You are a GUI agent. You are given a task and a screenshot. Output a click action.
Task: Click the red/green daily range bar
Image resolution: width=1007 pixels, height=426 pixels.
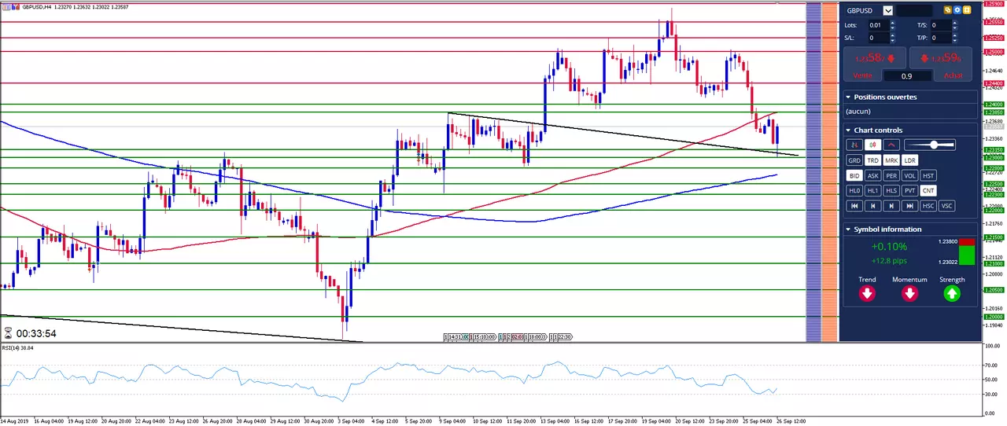point(966,252)
